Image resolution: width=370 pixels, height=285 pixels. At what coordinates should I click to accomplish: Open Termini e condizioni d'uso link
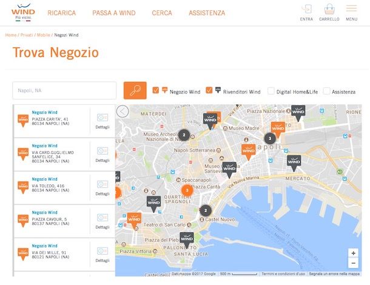pos(283,273)
